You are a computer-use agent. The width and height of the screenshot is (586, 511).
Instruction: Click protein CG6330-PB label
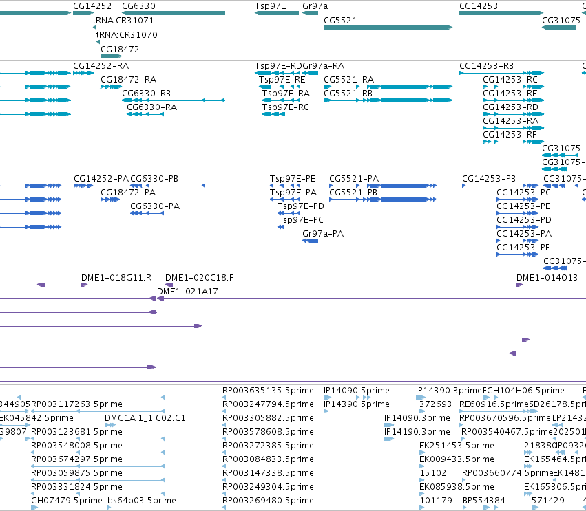(154, 179)
